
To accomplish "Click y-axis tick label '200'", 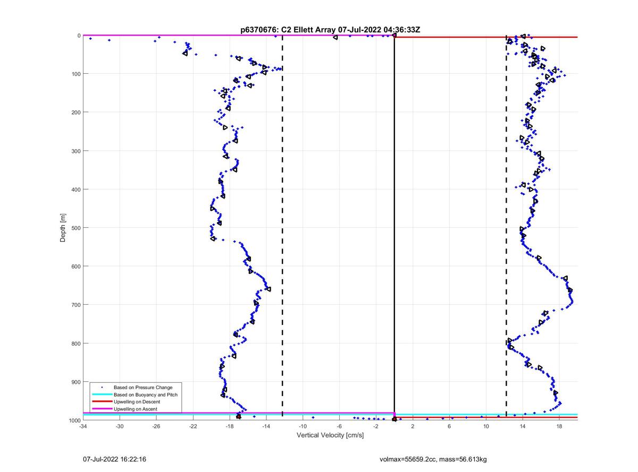I will [75, 112].
